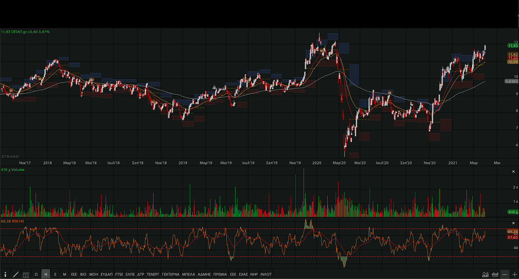
Task: Close the Volume panel
Action: (x=513, y=171)
